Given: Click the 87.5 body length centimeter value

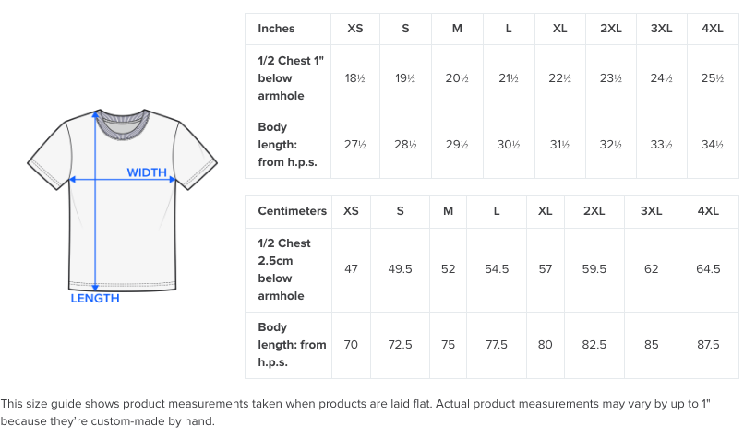Looking at the screenshot, I should (708, 345).
